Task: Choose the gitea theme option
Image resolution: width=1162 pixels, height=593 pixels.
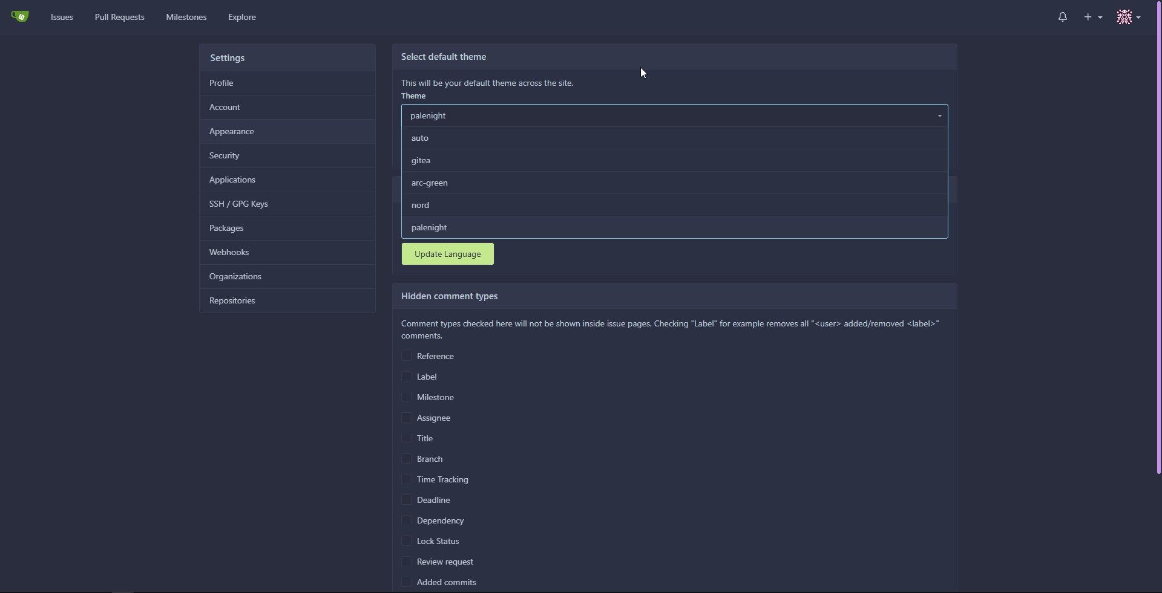Action: (674, 160)
